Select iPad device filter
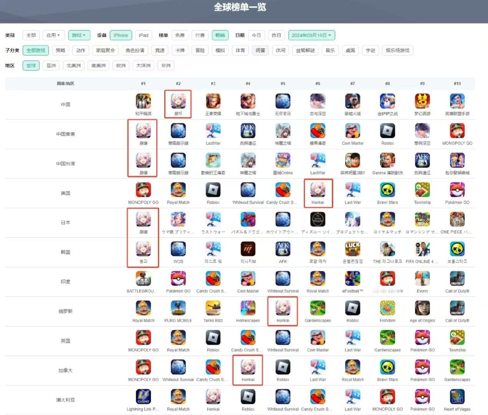Viewport: 488px width, 415px height. tap(144, 35)
